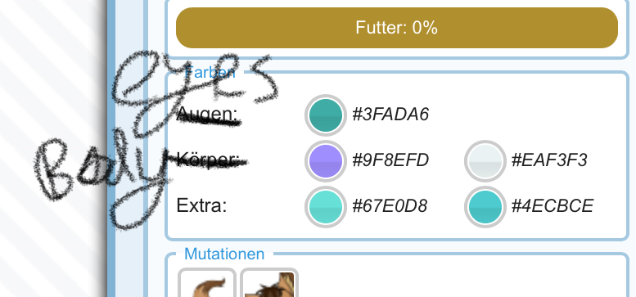Image resolution: width=636 pixels, height=297 pixels.
Task: Open the second mutation thumbnail
Action: click(x=269, y=282)
